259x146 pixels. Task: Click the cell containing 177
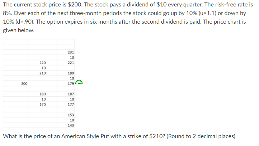[71, 104]
